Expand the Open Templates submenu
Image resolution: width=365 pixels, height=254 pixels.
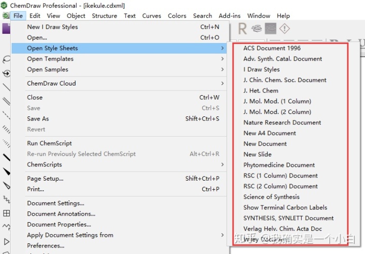coord(119,59)
